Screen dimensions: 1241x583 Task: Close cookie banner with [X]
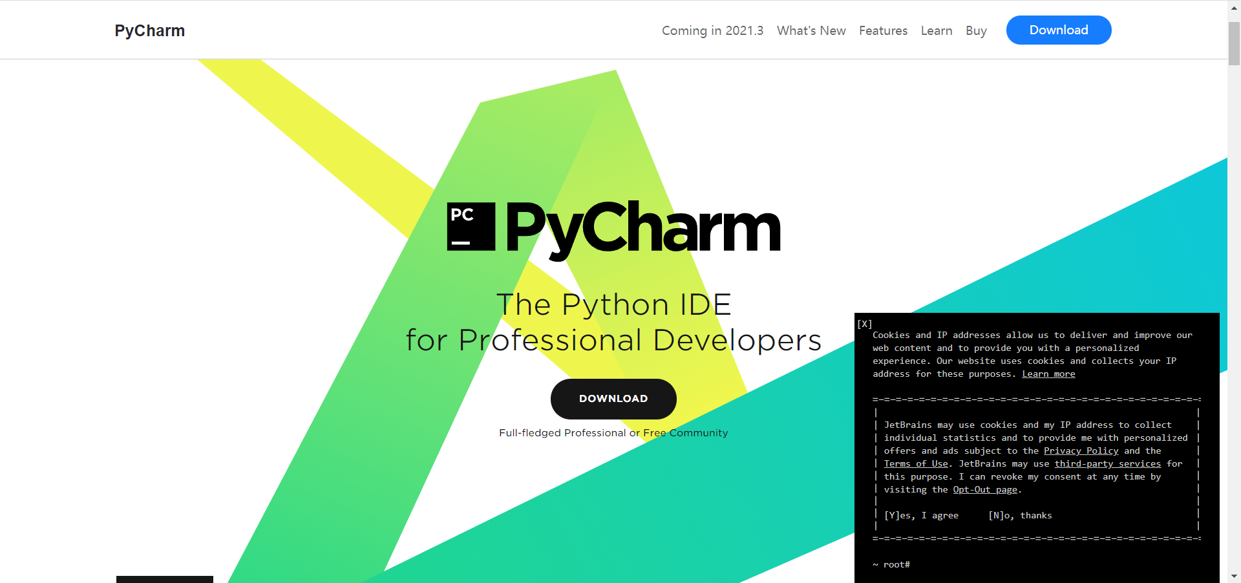coord(865,324)
